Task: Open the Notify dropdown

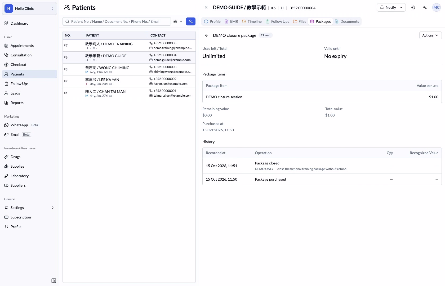Action: point(391,7)
